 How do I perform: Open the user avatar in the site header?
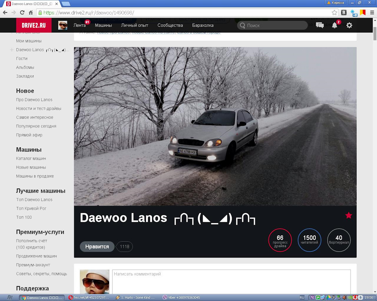tap(63, 25)
